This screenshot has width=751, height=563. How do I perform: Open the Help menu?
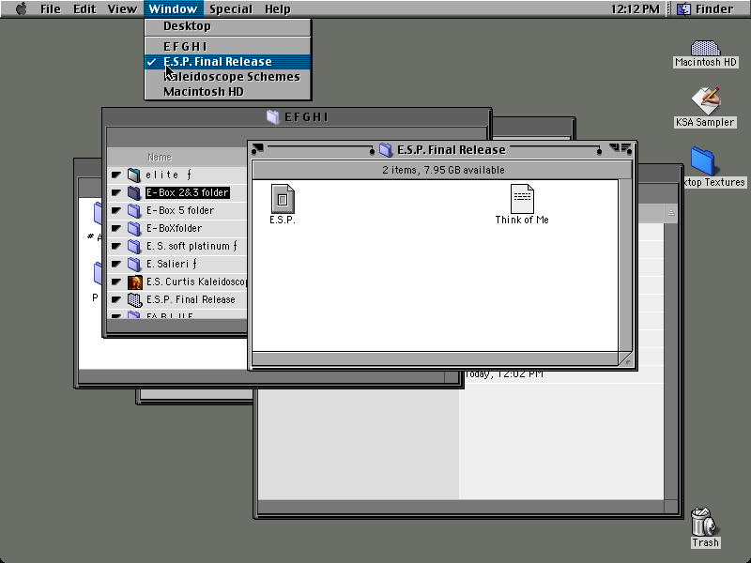pos(277,9)
